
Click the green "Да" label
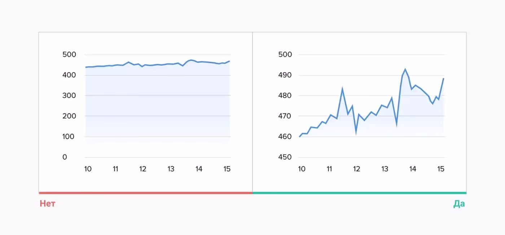pyautogui.click(x=459, y=204)
